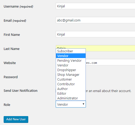This screenshot has height=125, width=135.
Task: Pick Customer from role options
Action: pos(71,79)
